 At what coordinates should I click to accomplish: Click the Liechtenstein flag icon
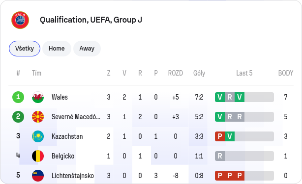pos(38,176)
